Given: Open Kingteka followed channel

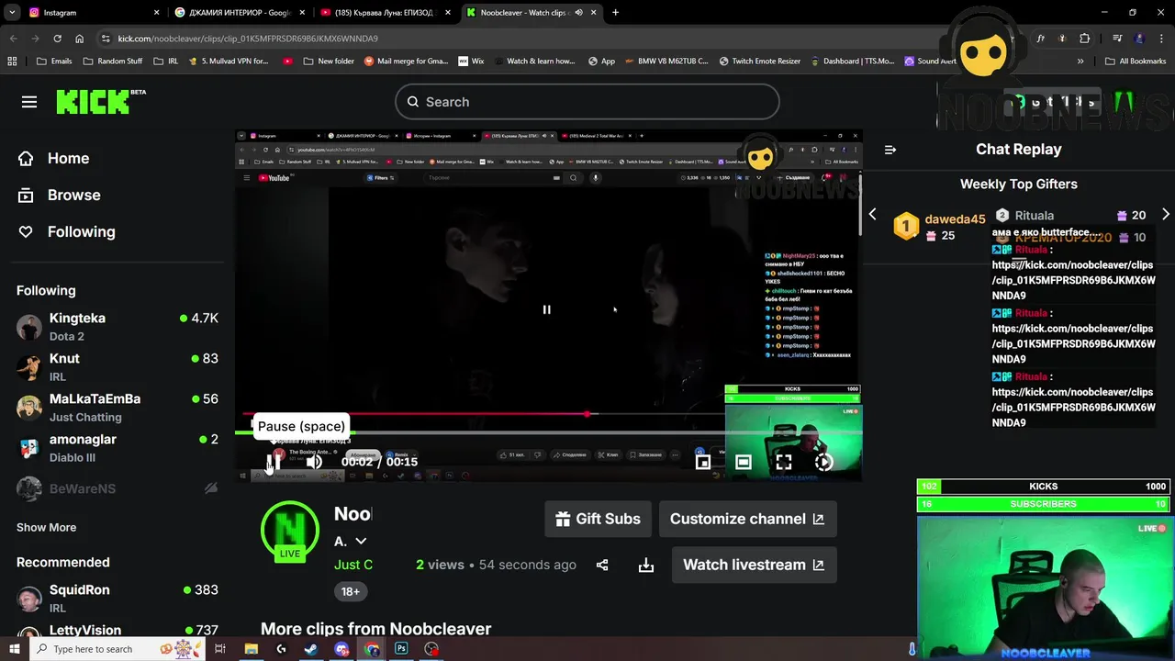Looking at the screenshot, I should pos(117,326).
